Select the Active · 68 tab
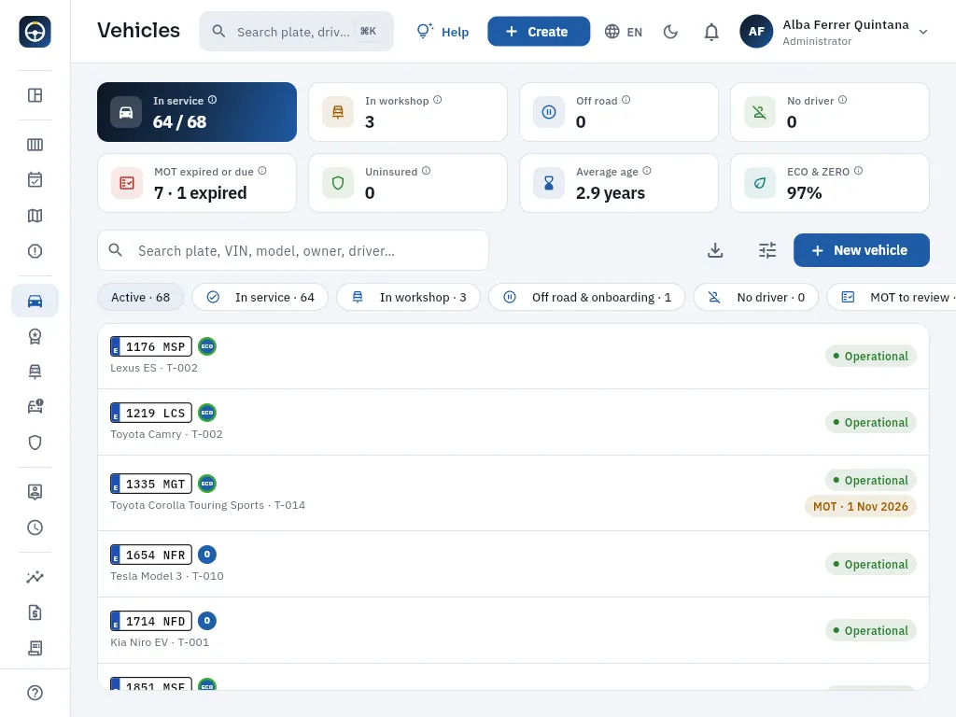Image resolution: width=956 pixels, height=717 pixels. 140,298
